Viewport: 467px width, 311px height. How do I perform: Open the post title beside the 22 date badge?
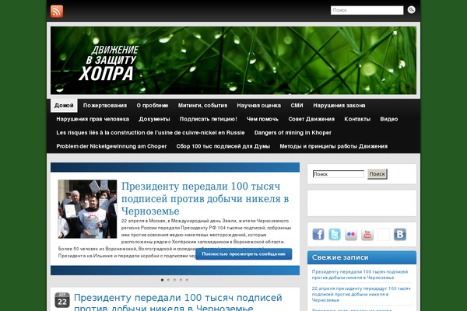(177, 302)
